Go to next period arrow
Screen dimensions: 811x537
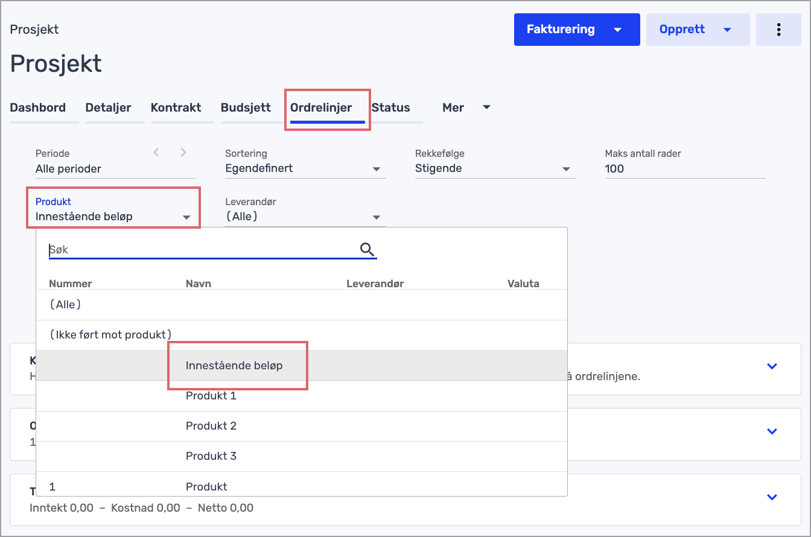[x=183, y=153]
